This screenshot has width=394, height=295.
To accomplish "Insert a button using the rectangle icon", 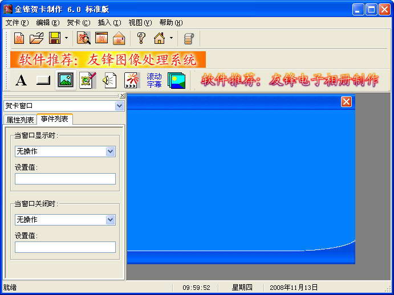I will 43,80.
